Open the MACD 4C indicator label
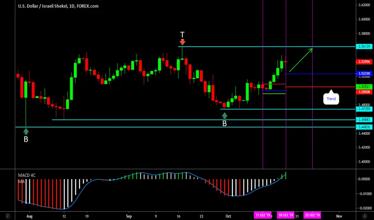This screenshot has width=374, height=220. [27, 175]
